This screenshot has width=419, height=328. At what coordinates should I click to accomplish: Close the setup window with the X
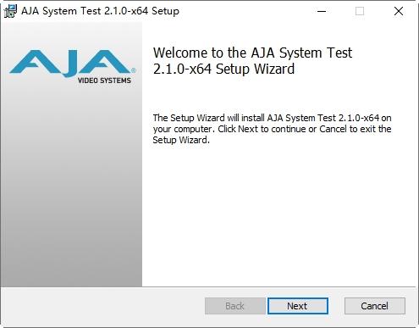click(399, 11)
